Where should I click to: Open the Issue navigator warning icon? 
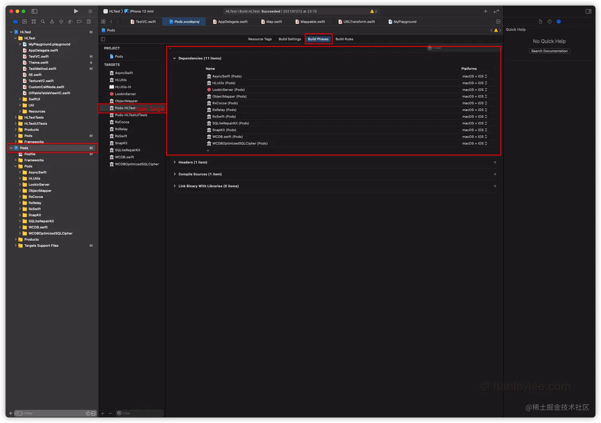[52, 21]
